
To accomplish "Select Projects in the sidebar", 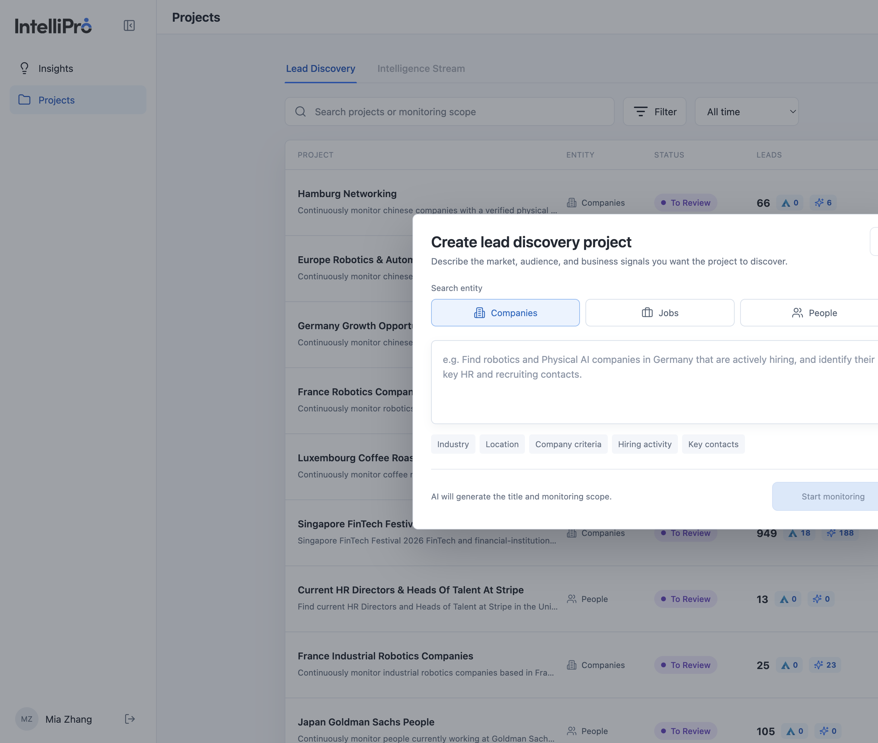I will 78,100.
